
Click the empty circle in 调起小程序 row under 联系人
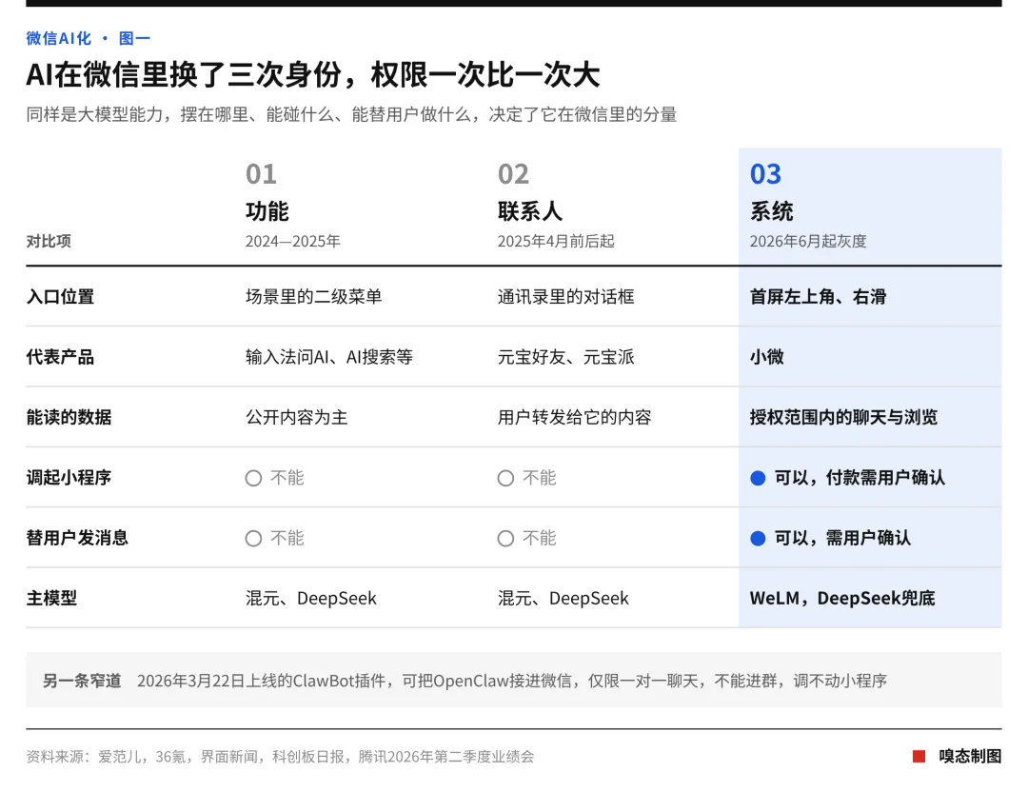[505, 478]
